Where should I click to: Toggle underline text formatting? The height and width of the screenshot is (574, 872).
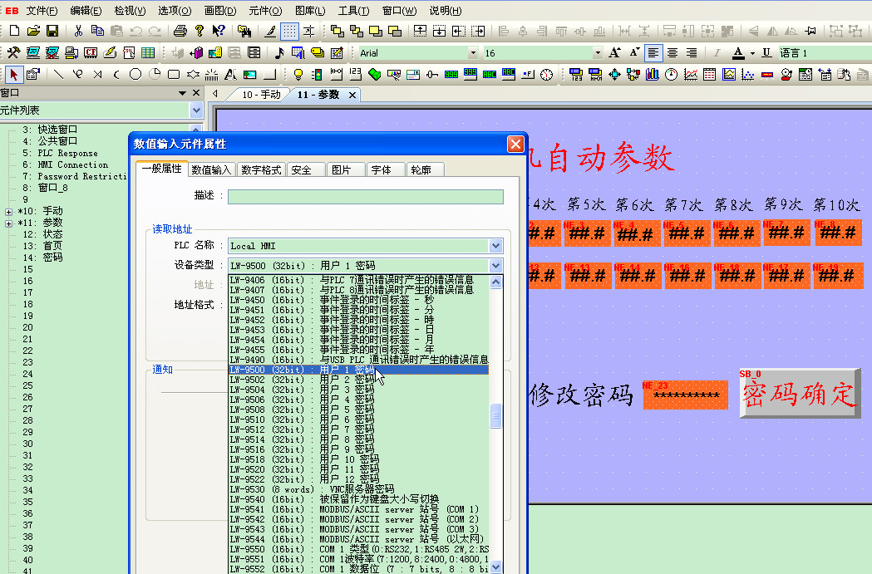click(x=766, y=52)
